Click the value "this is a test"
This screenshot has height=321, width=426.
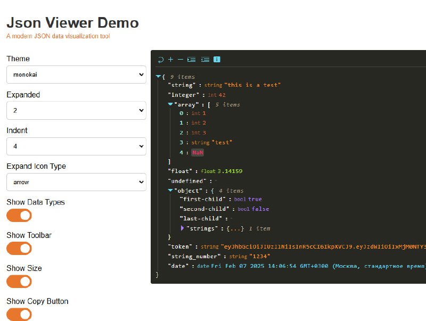click(x=252, y=85)
